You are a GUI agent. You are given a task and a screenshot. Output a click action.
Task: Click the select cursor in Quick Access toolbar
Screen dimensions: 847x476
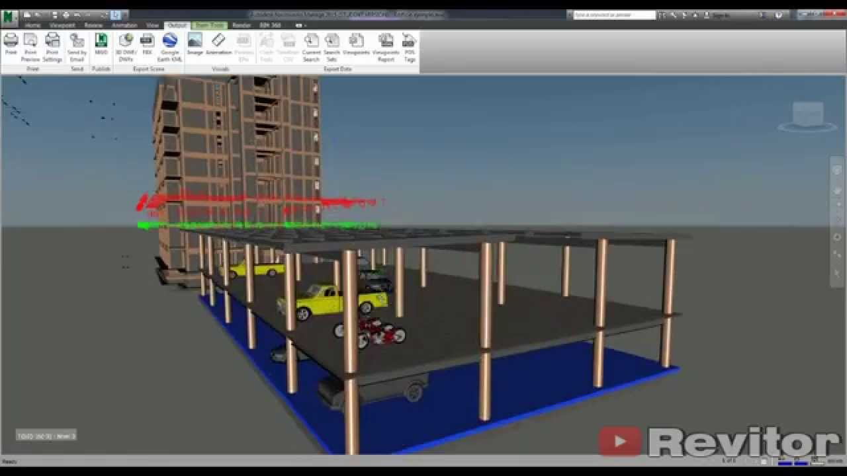point(115,14)
